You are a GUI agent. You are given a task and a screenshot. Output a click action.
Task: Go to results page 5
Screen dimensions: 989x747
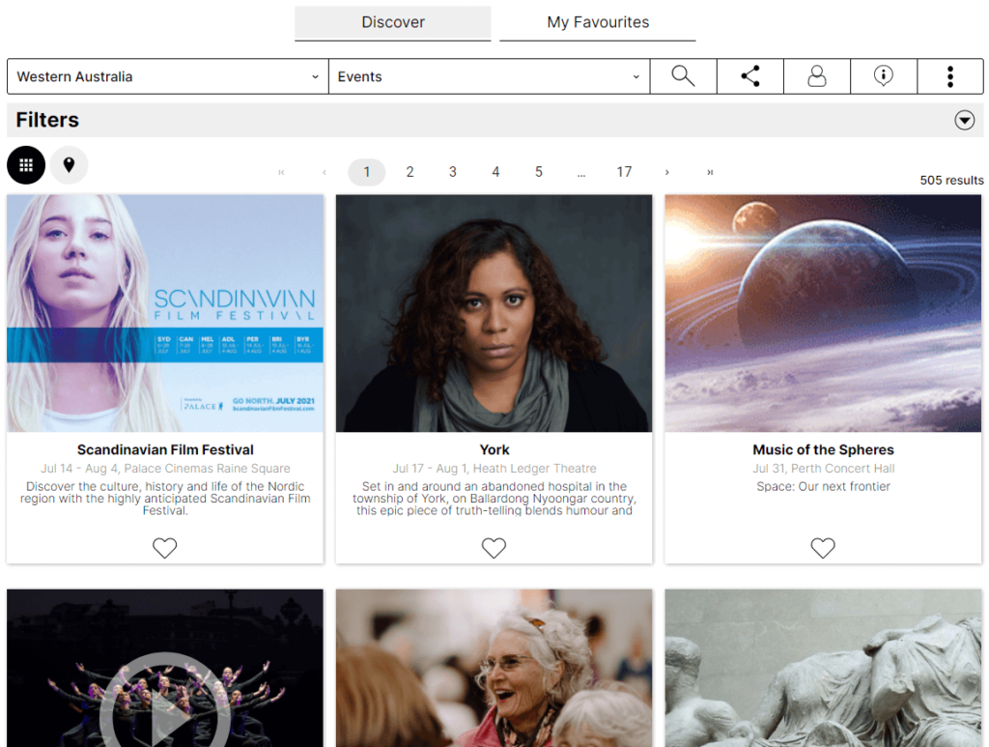pos(539,172)
